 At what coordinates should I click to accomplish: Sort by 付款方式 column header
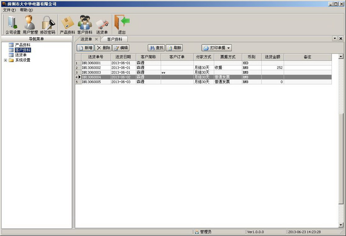204,57
